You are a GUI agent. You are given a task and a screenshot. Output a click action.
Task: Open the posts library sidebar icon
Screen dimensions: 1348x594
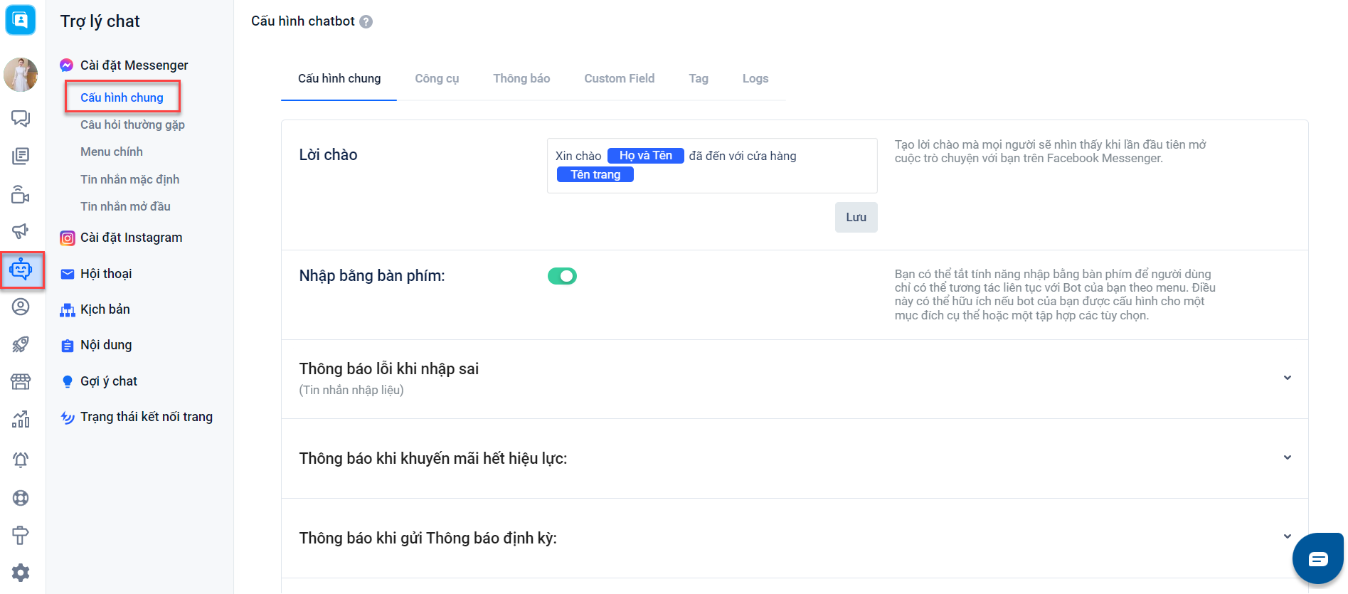pos(21,156)
